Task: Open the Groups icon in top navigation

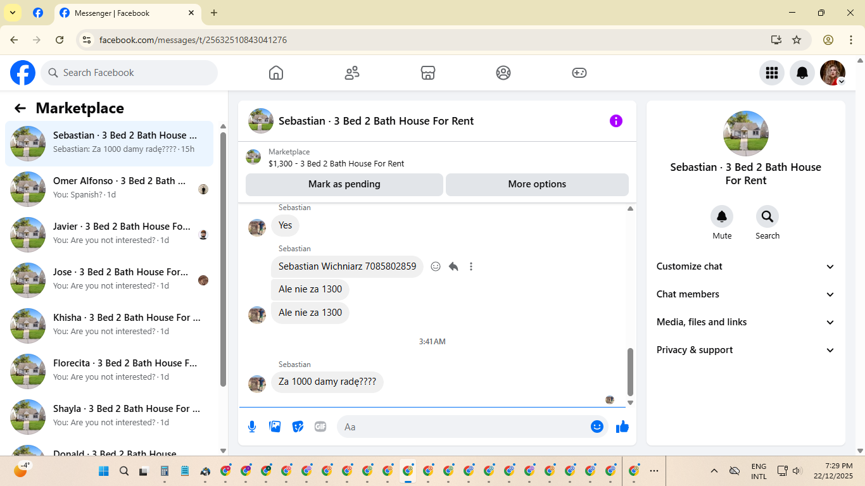Action: coord(503,73)
